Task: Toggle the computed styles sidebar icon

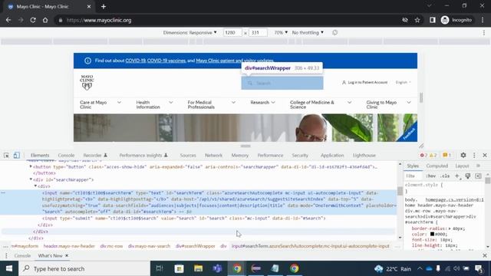Action: click(x=478, y=176)
